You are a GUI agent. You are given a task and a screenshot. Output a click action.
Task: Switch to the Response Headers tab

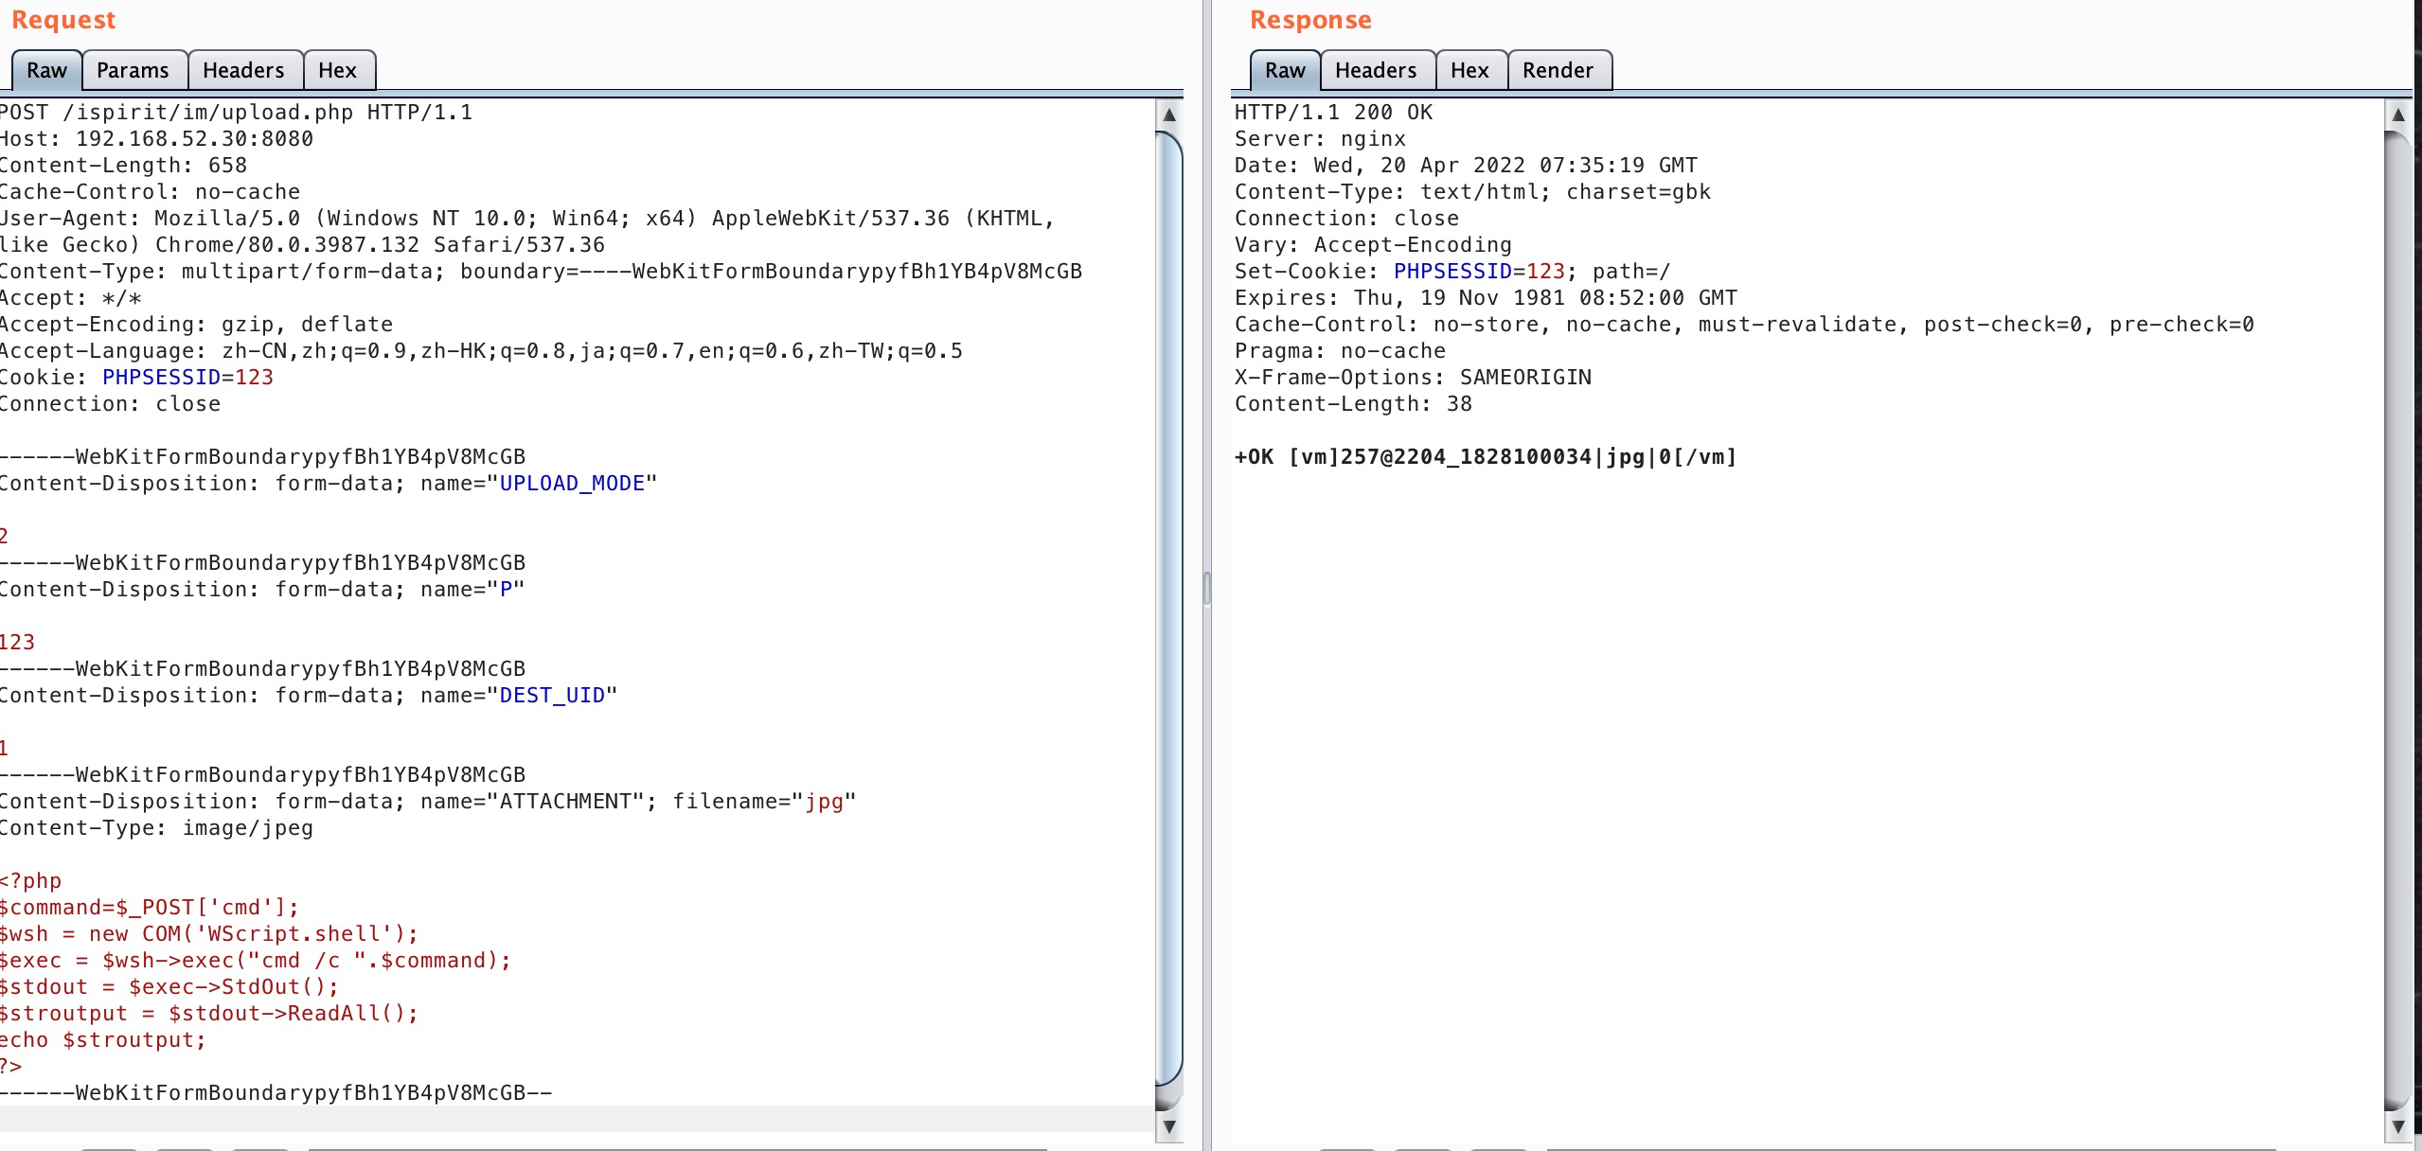(x=1376, y=70)
